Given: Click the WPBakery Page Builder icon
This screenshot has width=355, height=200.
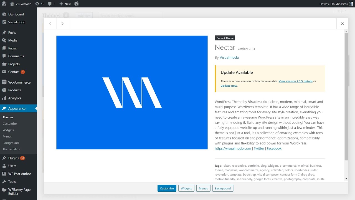Looking at the screenshot, I should coord(4,190).
